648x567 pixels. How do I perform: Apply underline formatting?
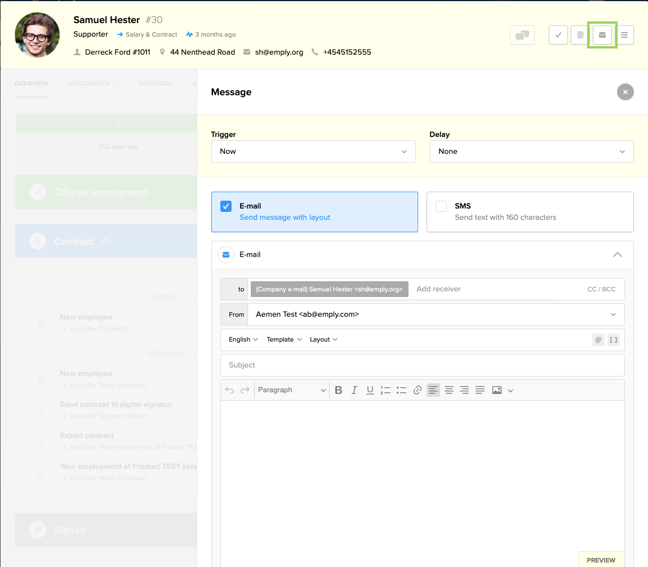tap(370, 390)
